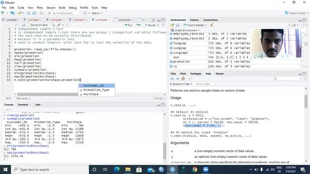Click the Source button
Screen dimensions: 310x174
(150, 25)
